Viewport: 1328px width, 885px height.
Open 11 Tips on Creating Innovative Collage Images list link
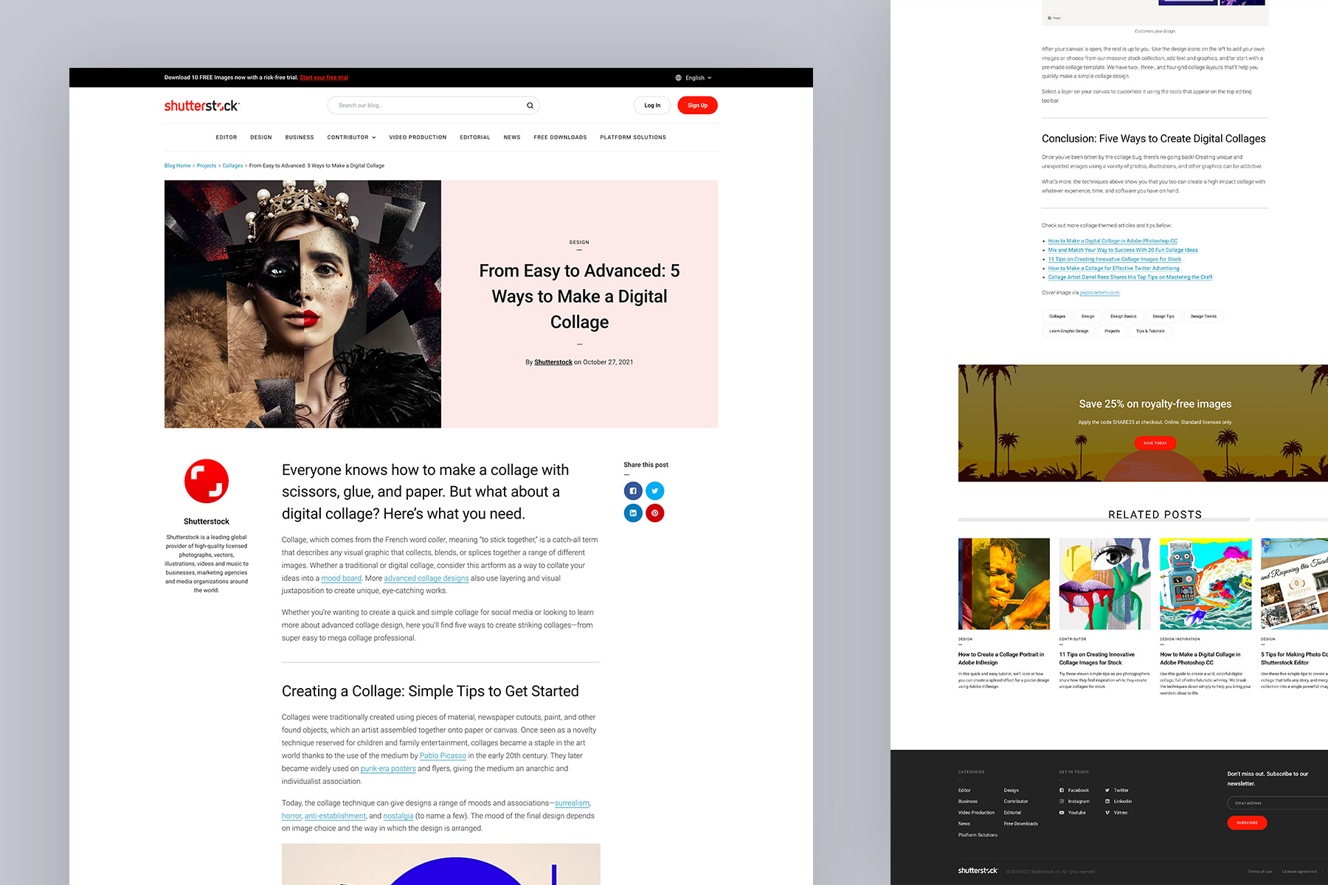click(x=1115, y=260)
